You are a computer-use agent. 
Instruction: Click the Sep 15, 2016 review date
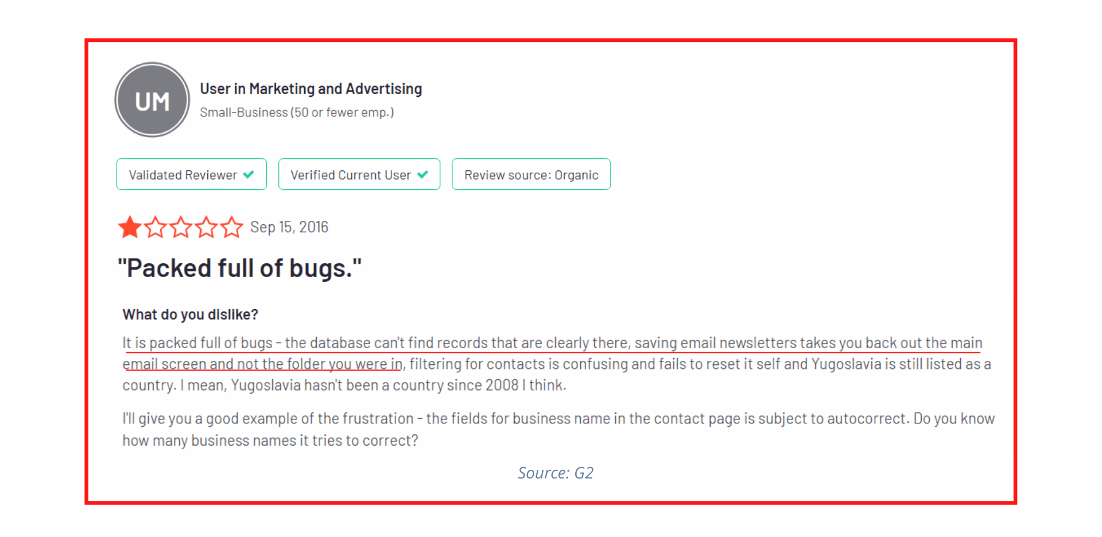point(289,227)
